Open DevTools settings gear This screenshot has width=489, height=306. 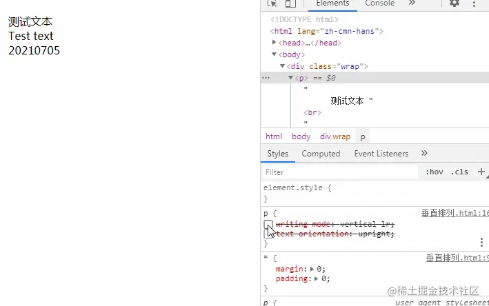pyautogui.click(x=454, y=3)
